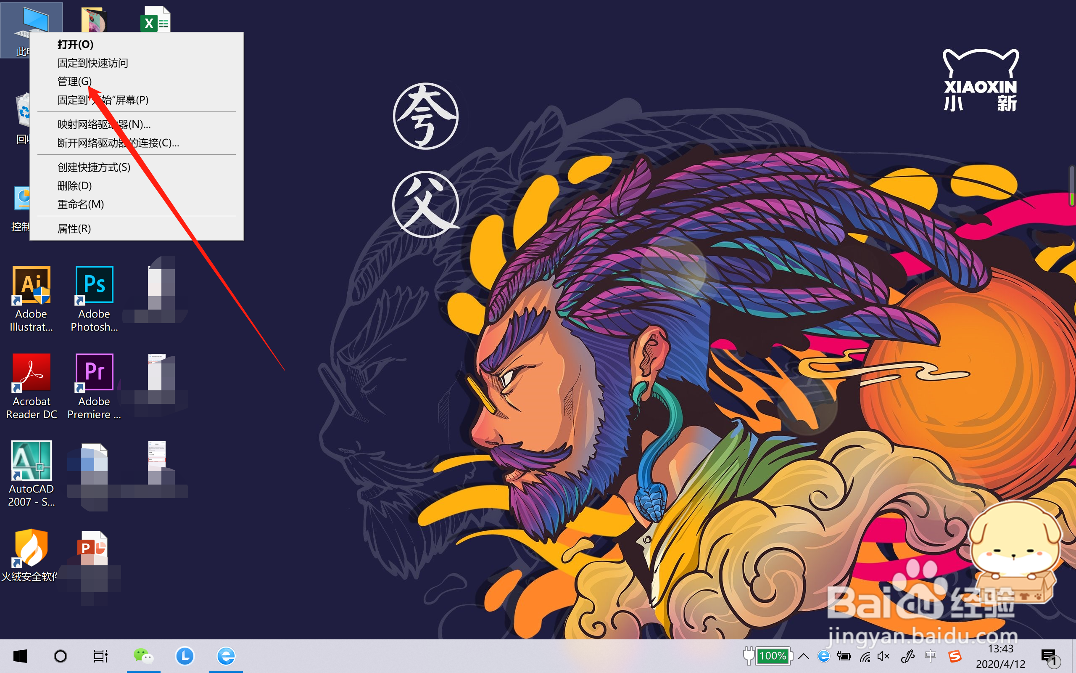The width and height of the screenshot is (1076, 673).
Task: Open the Acrobat Reader DC shortcut
Action: 31,373
